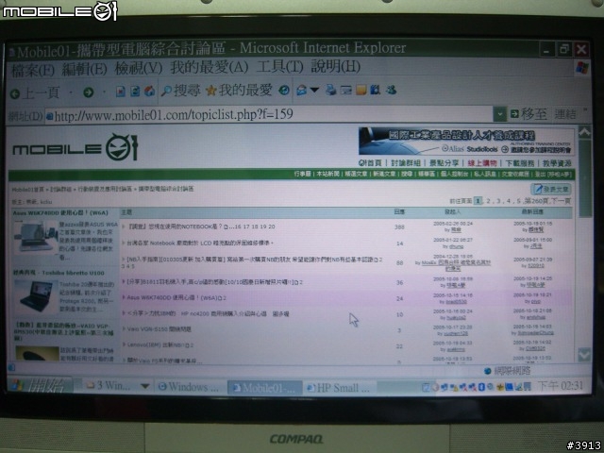
Task: Click the Mobile01 logo on the page
Action: coord(75,147)
